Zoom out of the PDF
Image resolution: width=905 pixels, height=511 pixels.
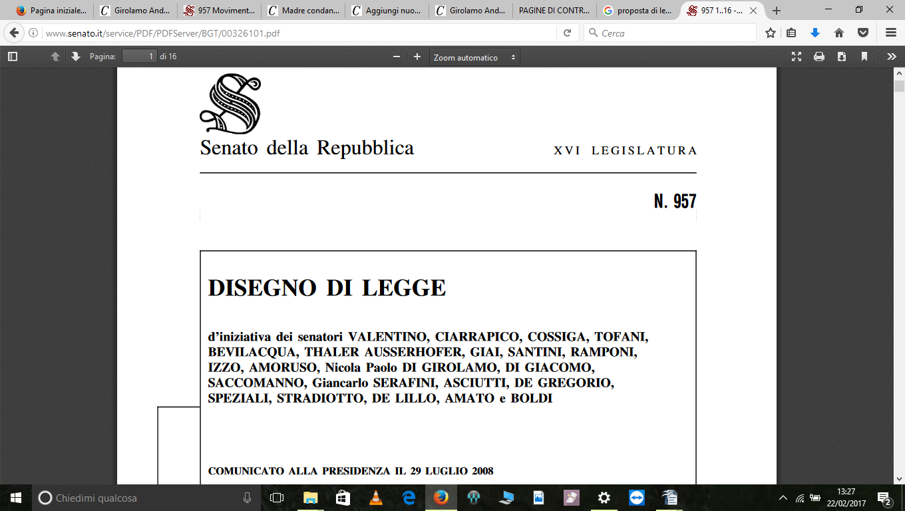click(x=397, y=57)
